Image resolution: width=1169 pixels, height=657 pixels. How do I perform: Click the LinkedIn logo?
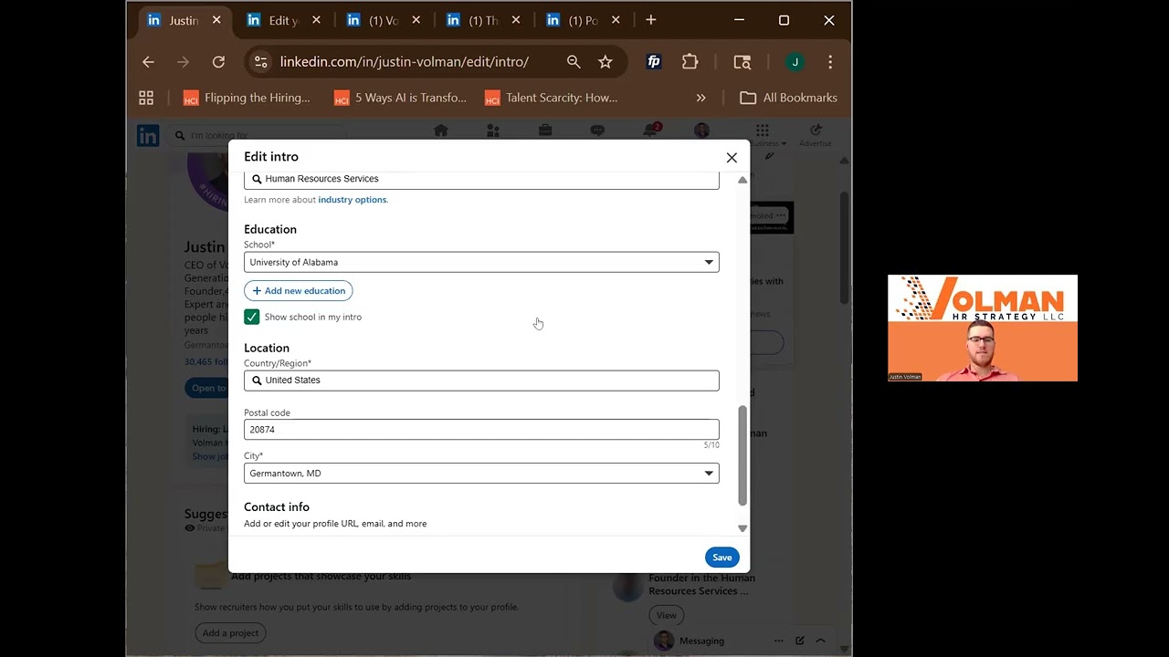tap(148, 135)
